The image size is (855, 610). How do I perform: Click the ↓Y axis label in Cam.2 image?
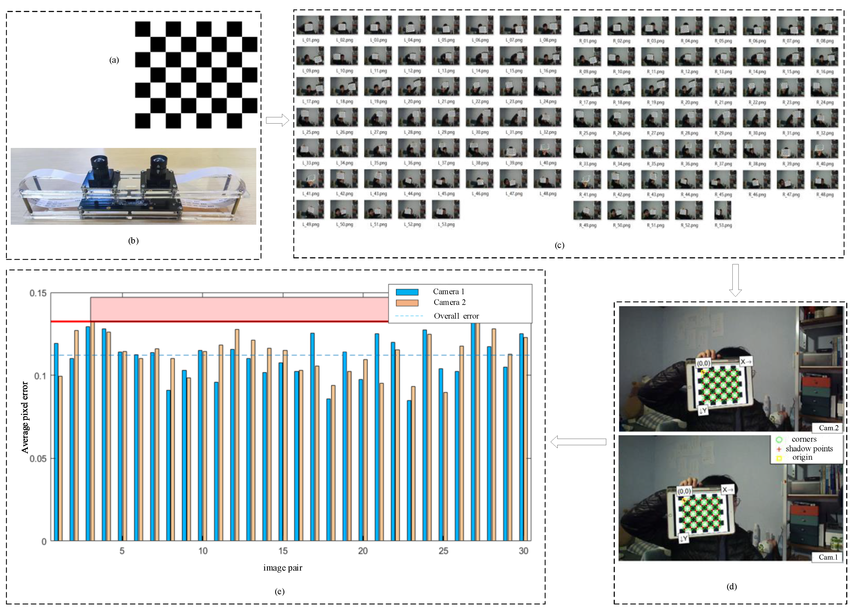point(703,410)
